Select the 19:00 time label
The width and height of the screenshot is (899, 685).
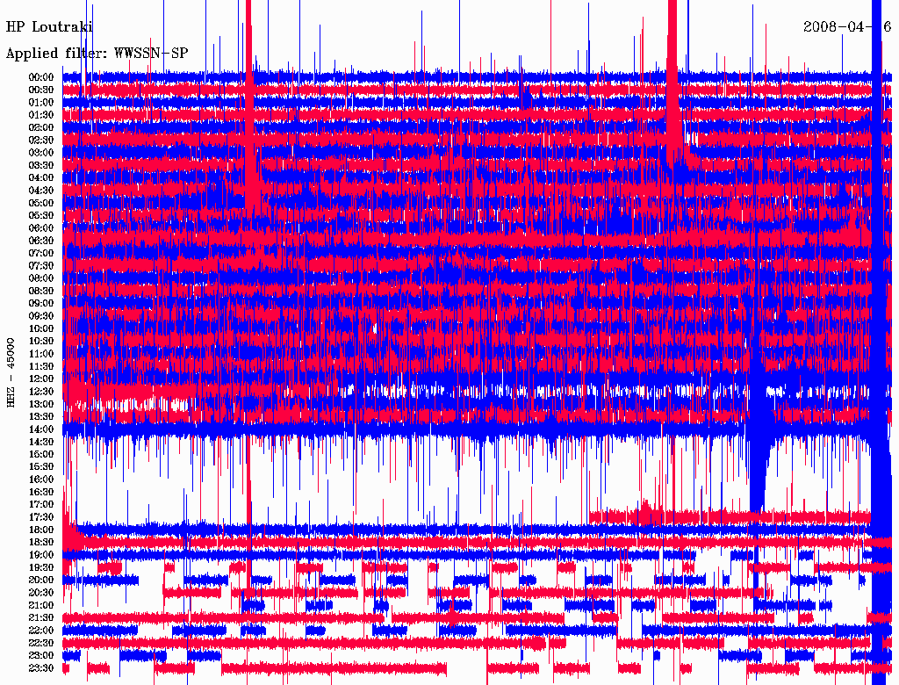(41, 555)
